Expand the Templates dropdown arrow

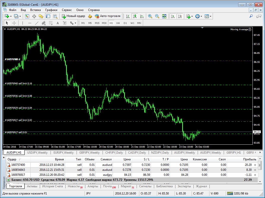tap(211, 16)
